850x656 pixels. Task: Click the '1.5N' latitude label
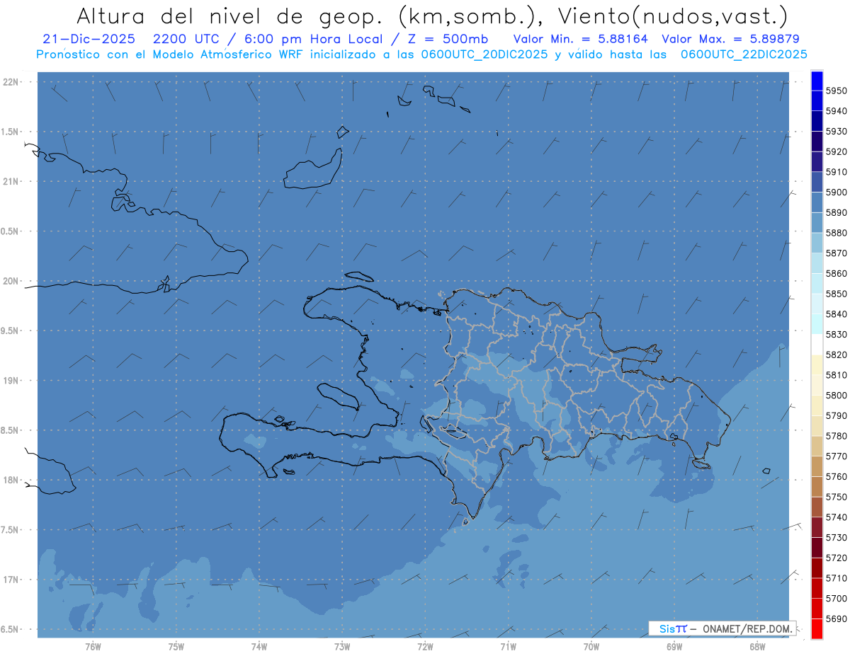tap(11, 132)
